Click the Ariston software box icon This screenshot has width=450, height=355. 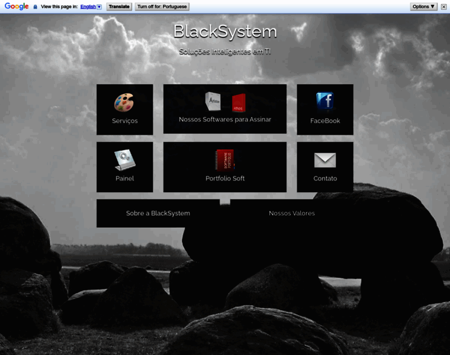(x=213, y=101)
